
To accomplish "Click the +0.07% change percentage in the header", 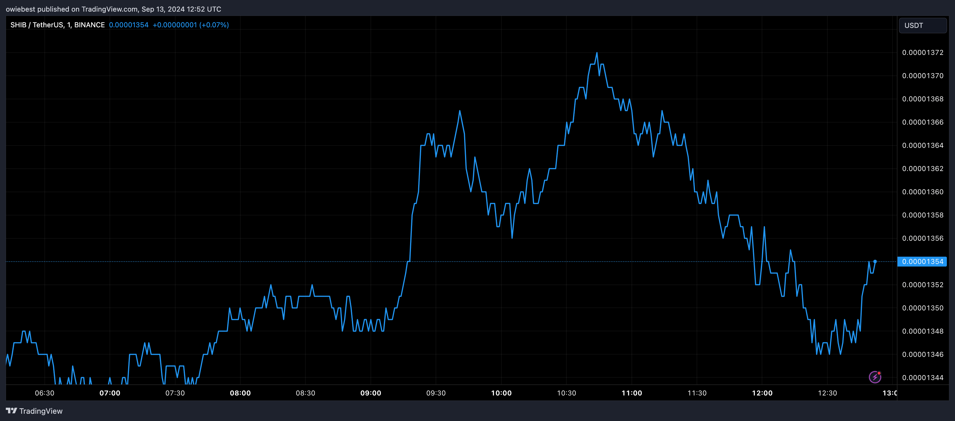I will 214,25.
